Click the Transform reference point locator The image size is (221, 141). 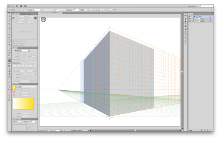coord(13,18)
